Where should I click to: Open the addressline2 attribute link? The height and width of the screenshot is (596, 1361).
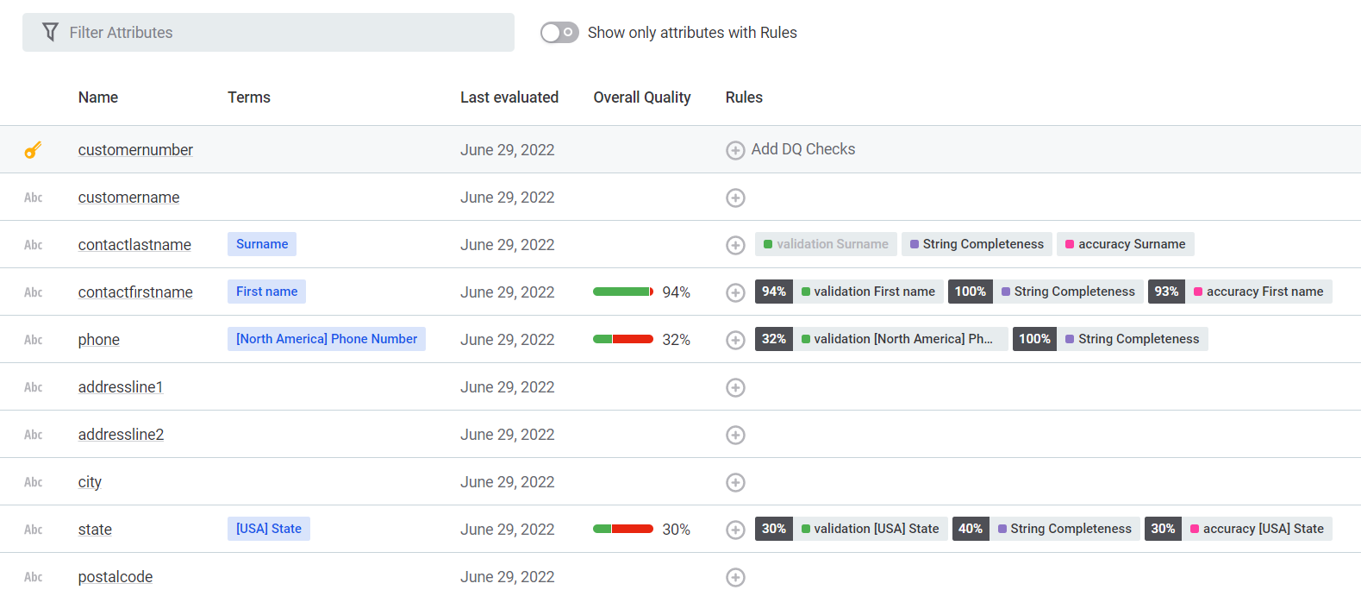(121, 435)
